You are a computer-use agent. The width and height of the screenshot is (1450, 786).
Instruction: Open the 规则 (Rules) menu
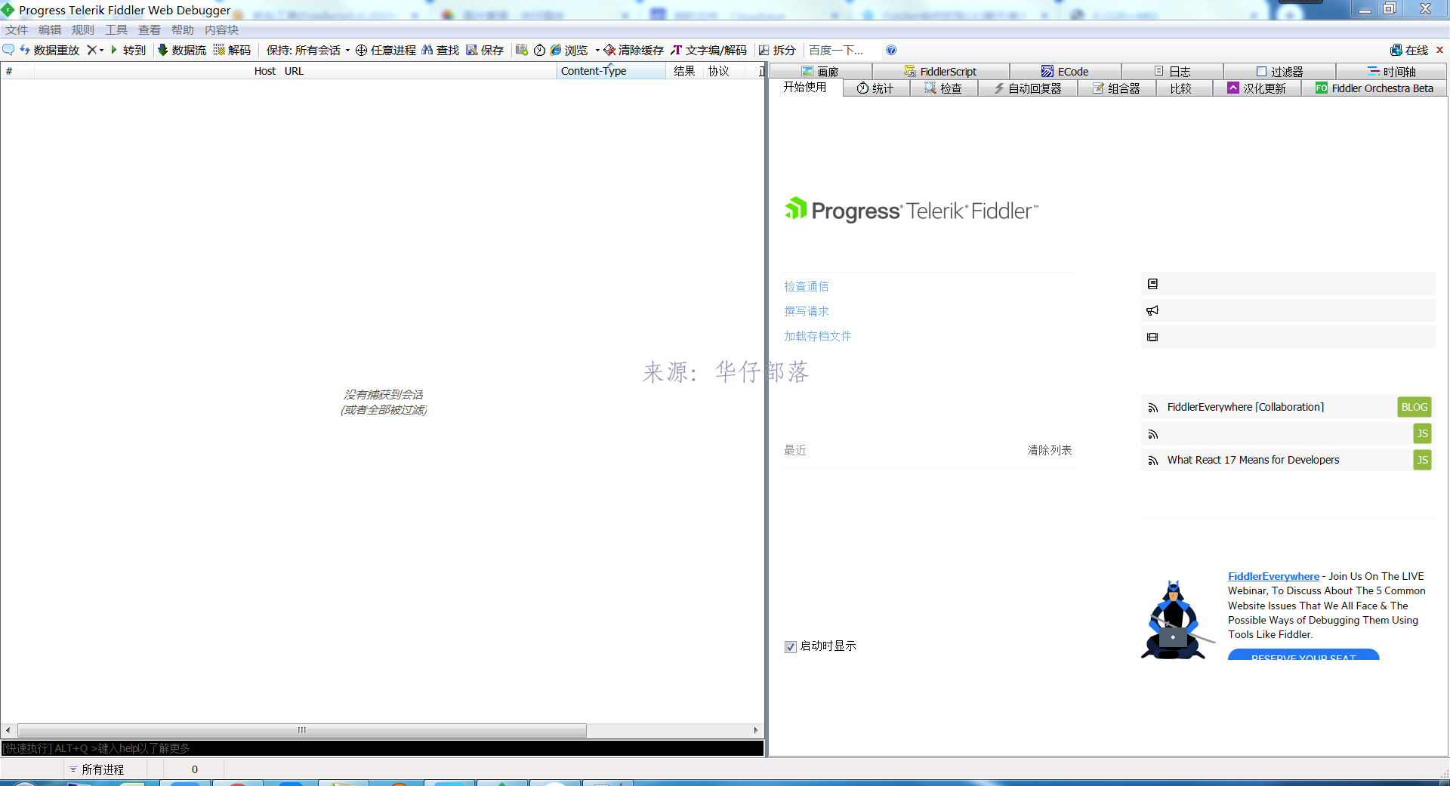(83, 29)
